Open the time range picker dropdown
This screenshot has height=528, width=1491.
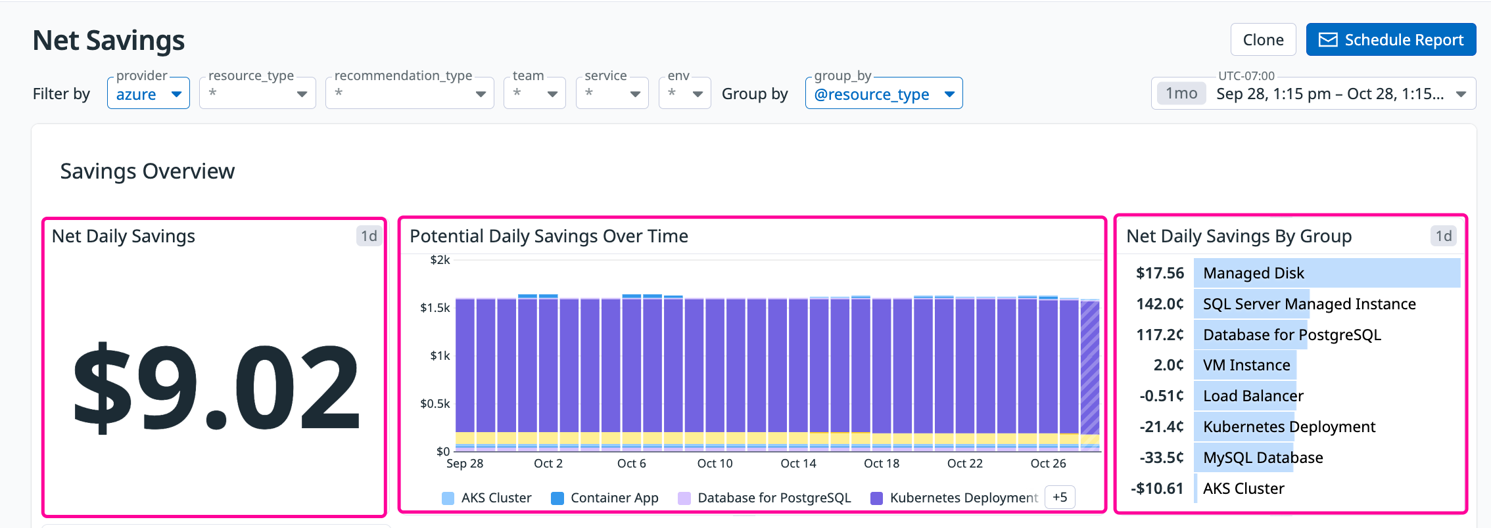(x=1460, y=94)
